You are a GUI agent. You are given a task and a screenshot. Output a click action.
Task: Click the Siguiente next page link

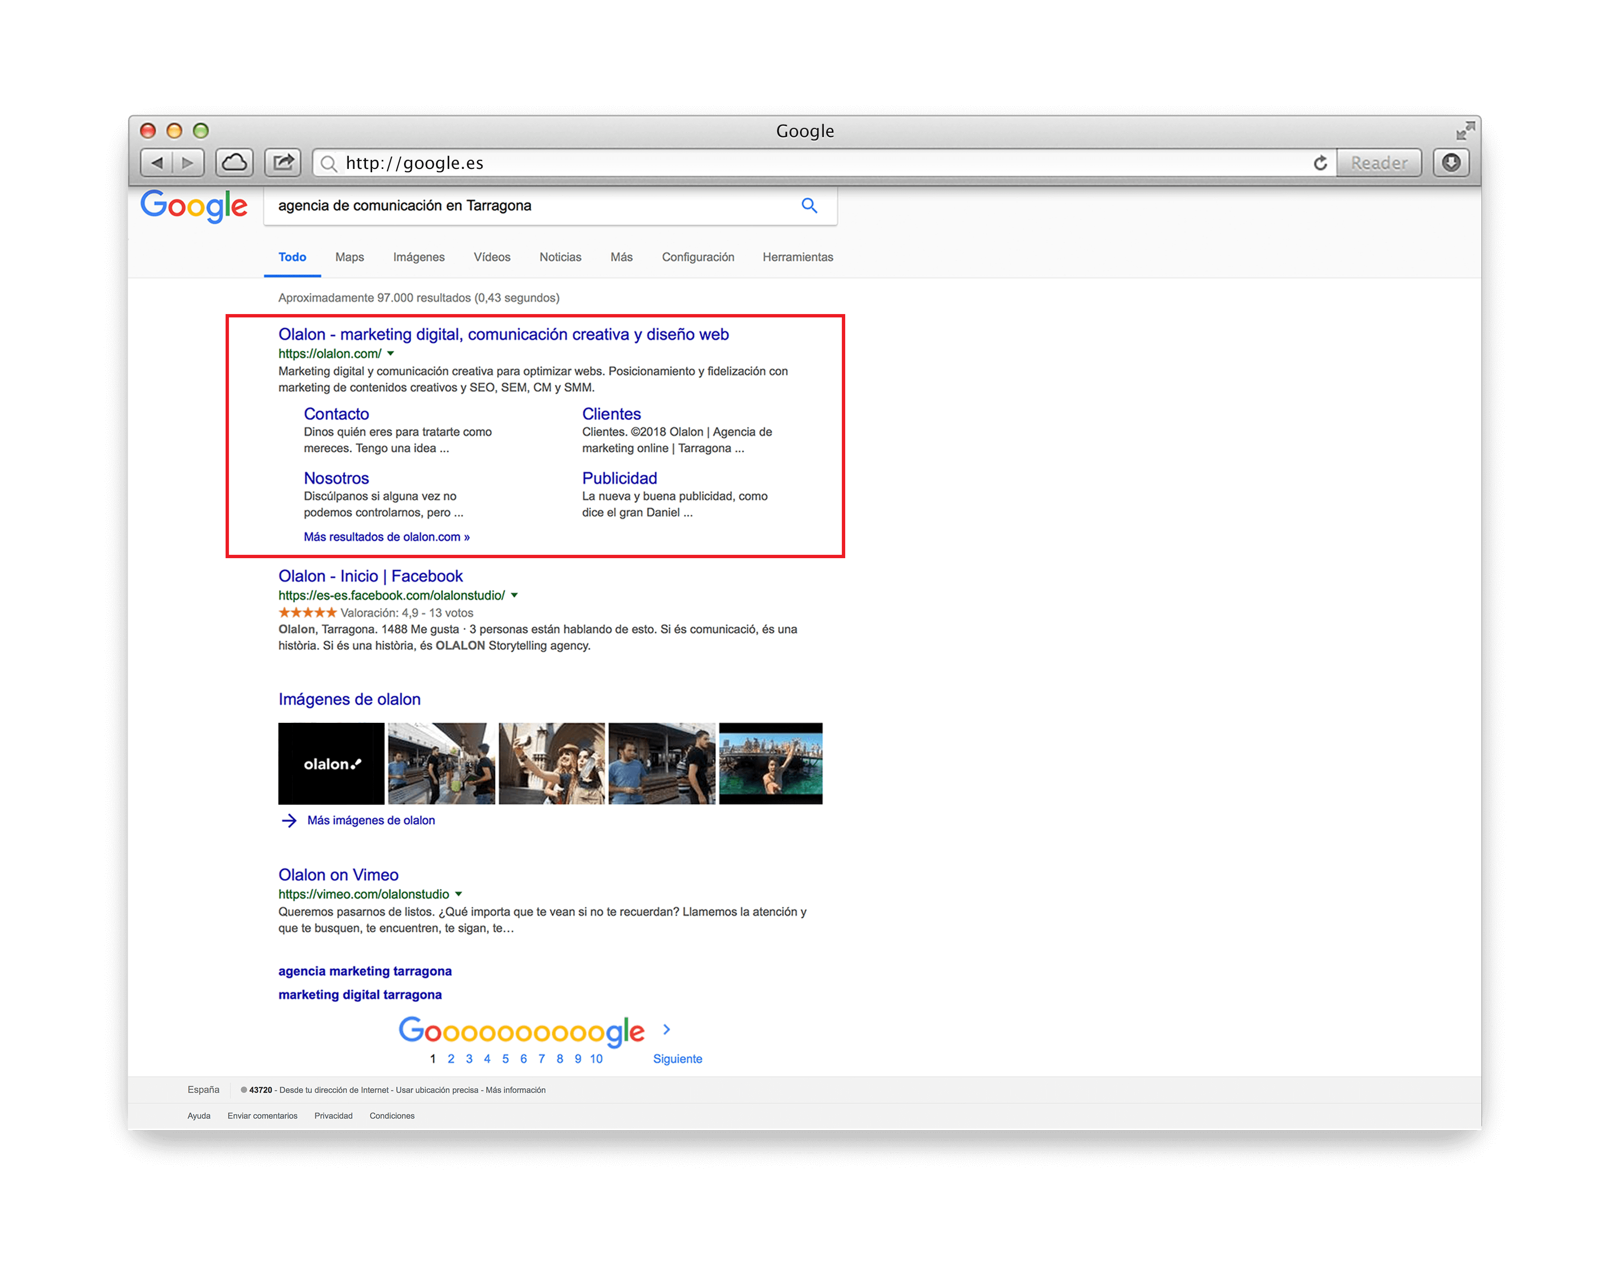pyautogui.click(x=677, y=1059)
